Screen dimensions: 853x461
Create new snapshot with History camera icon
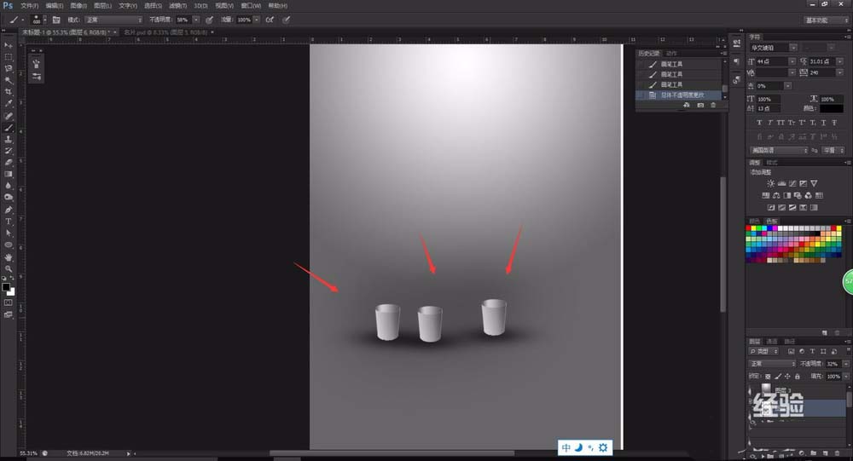click(x=700, y=105)
